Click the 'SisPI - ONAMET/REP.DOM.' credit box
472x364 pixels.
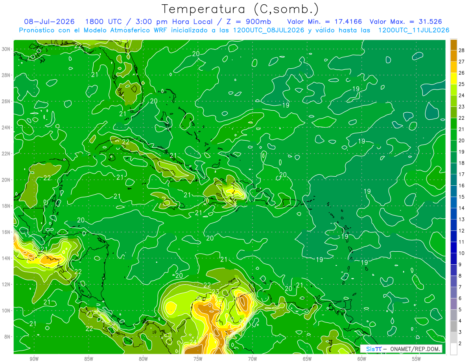(401, 349)
